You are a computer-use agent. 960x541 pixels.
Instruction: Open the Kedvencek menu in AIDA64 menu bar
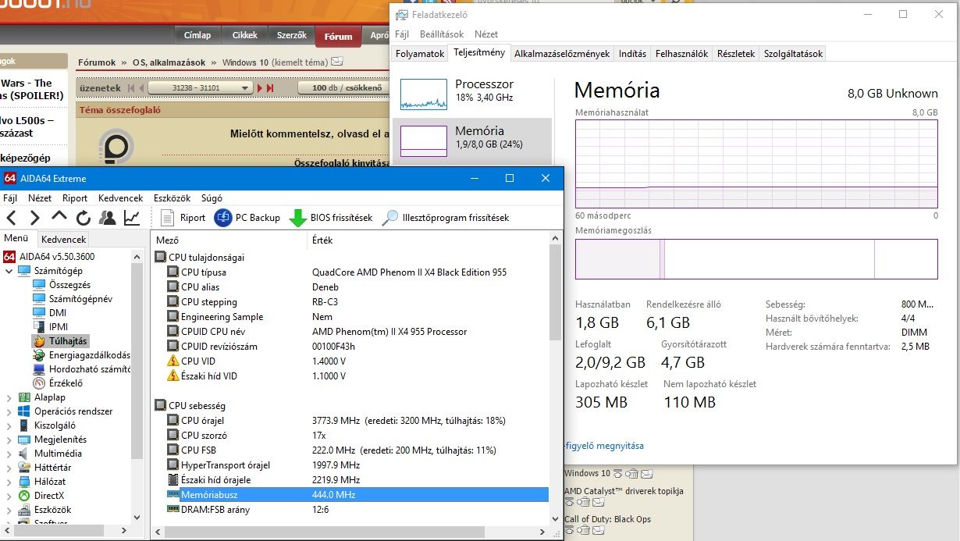tap(120, 198)
